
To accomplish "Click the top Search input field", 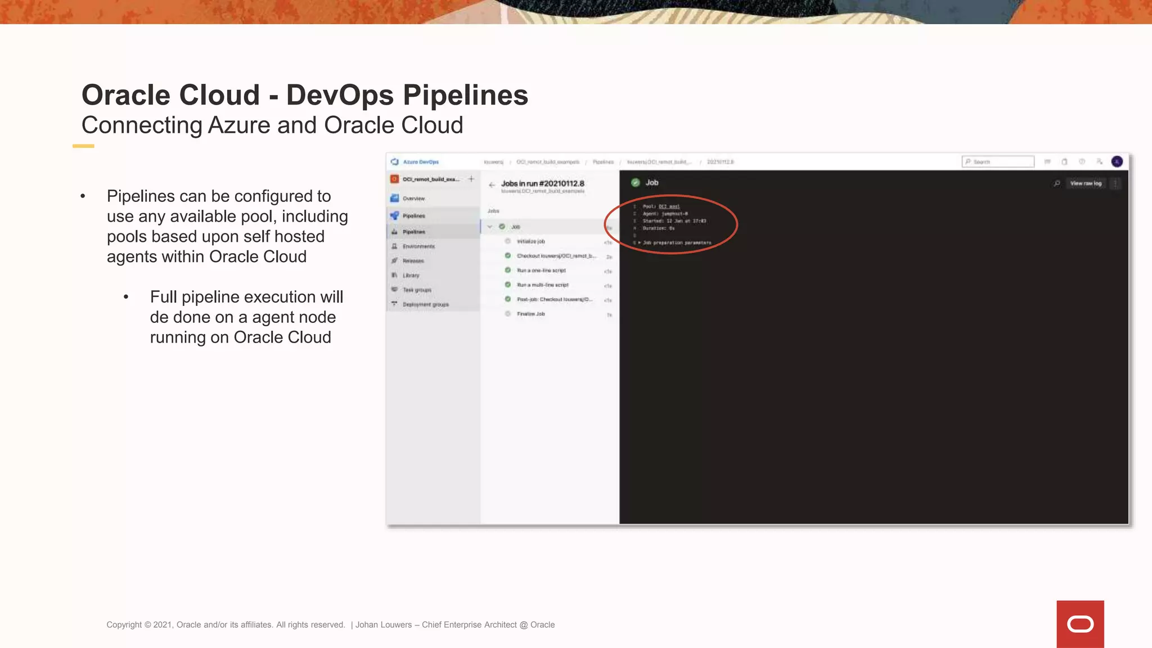I will tap(998, 162).
